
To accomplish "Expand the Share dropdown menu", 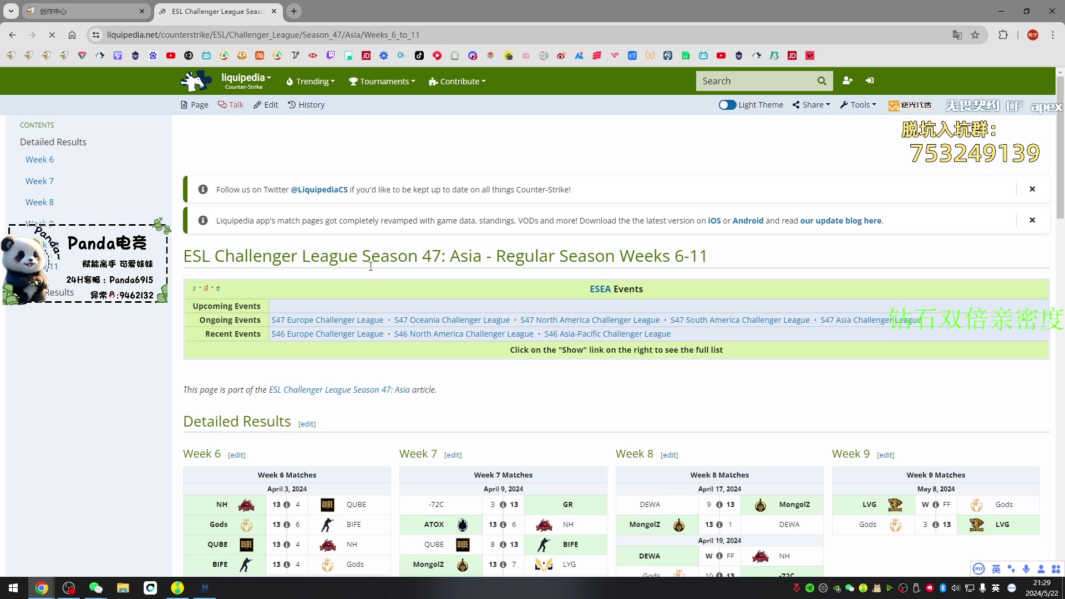I will pos(813,105).
